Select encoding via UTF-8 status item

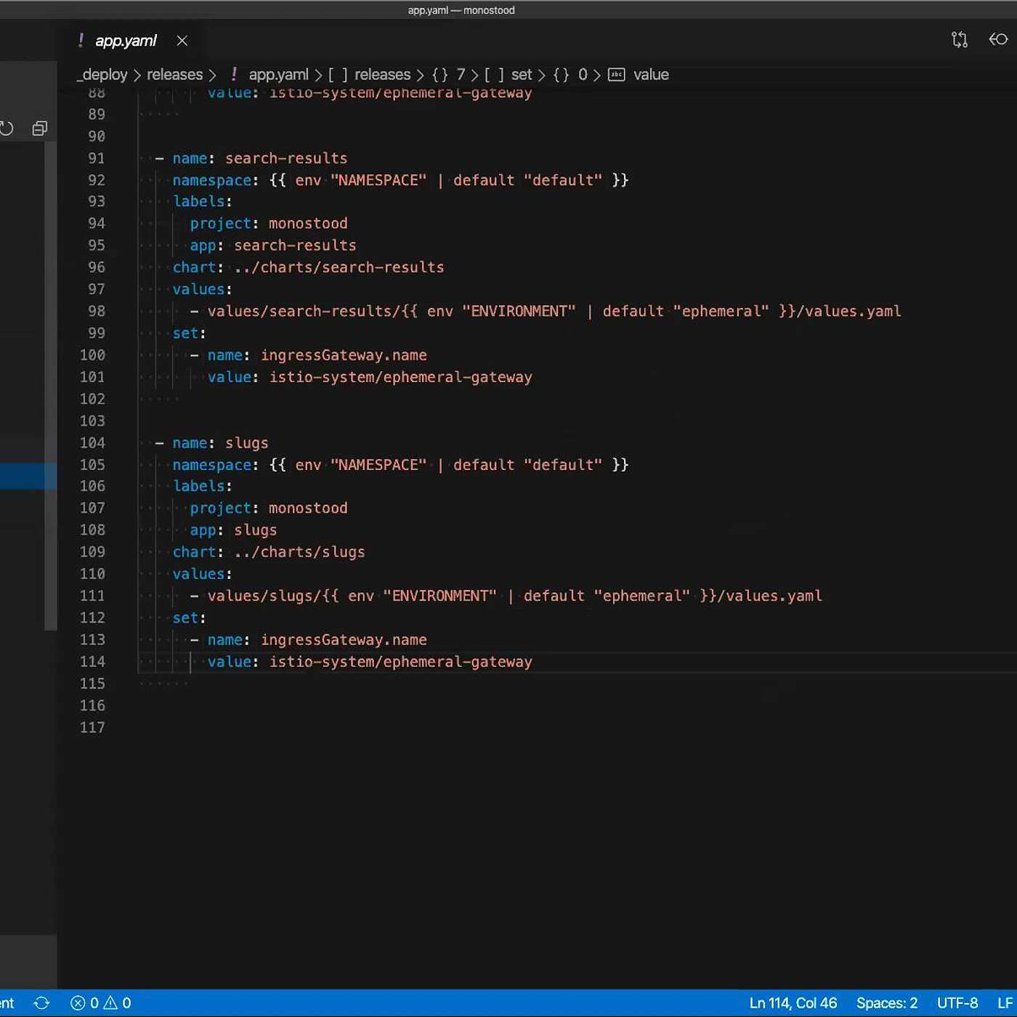(x=957, y=1003)
